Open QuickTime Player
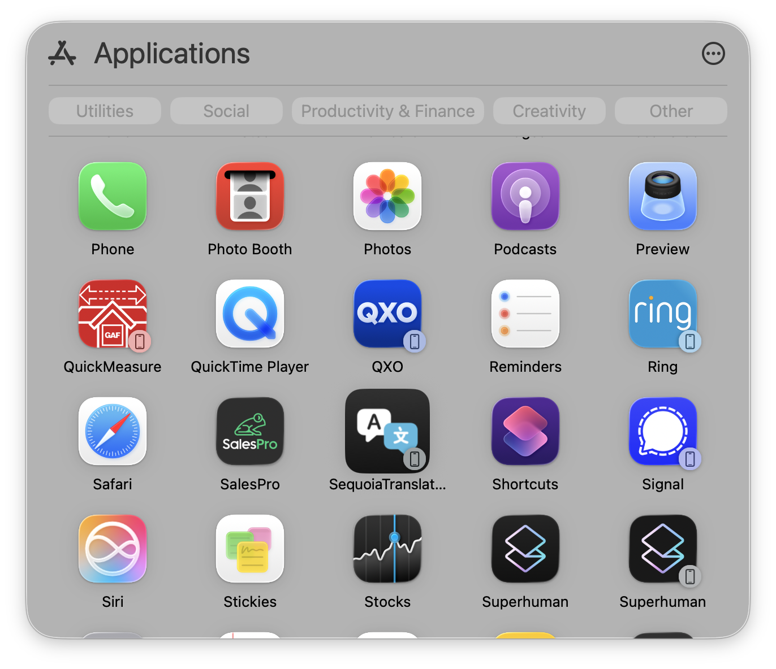This screenshot has width=776, height=669. (250, 314)
